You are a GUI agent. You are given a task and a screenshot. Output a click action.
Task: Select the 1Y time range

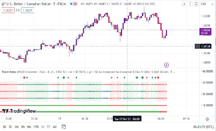click(43, 127)
